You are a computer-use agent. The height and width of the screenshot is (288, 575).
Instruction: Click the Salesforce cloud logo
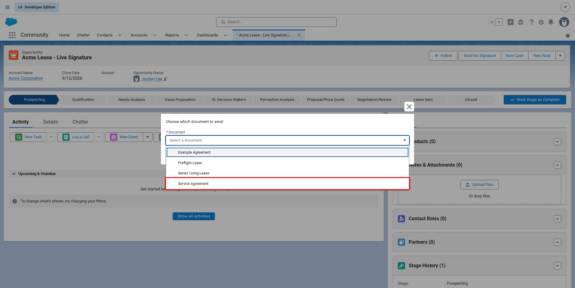point(11,22)
